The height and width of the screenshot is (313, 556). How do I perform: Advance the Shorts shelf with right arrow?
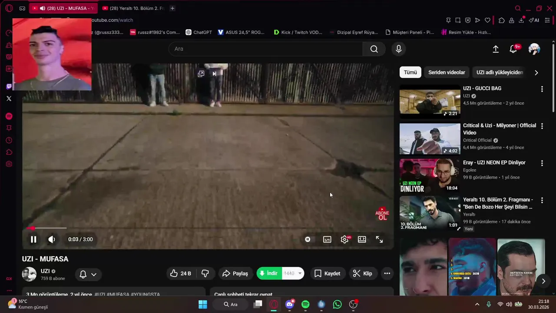[x=543, y=281]
